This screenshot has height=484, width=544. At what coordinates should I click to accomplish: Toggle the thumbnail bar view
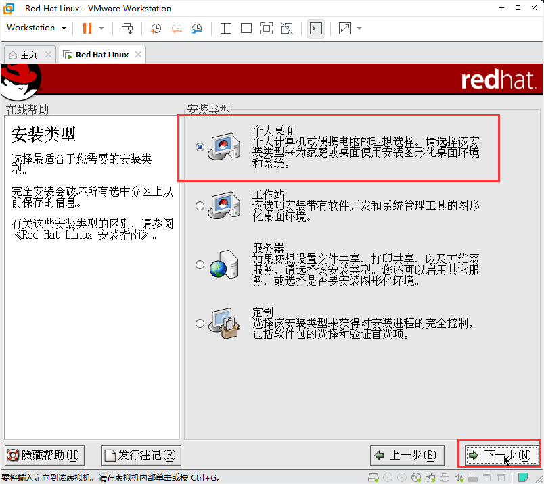coord(246,28)
